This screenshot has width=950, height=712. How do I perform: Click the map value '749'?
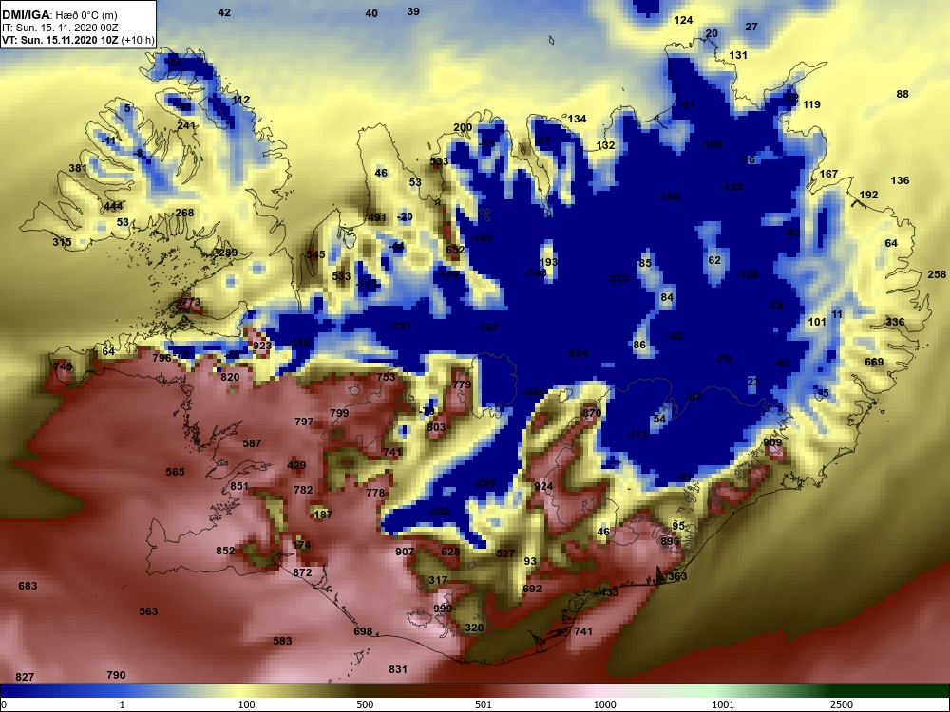point(63,366)
